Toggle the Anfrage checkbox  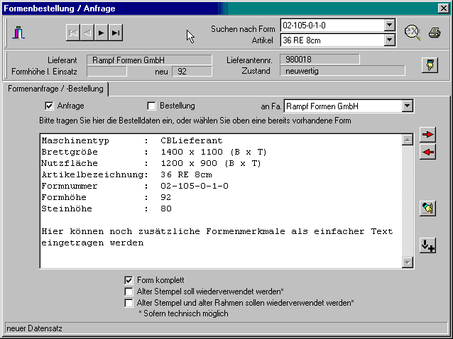tap(49, 106)
